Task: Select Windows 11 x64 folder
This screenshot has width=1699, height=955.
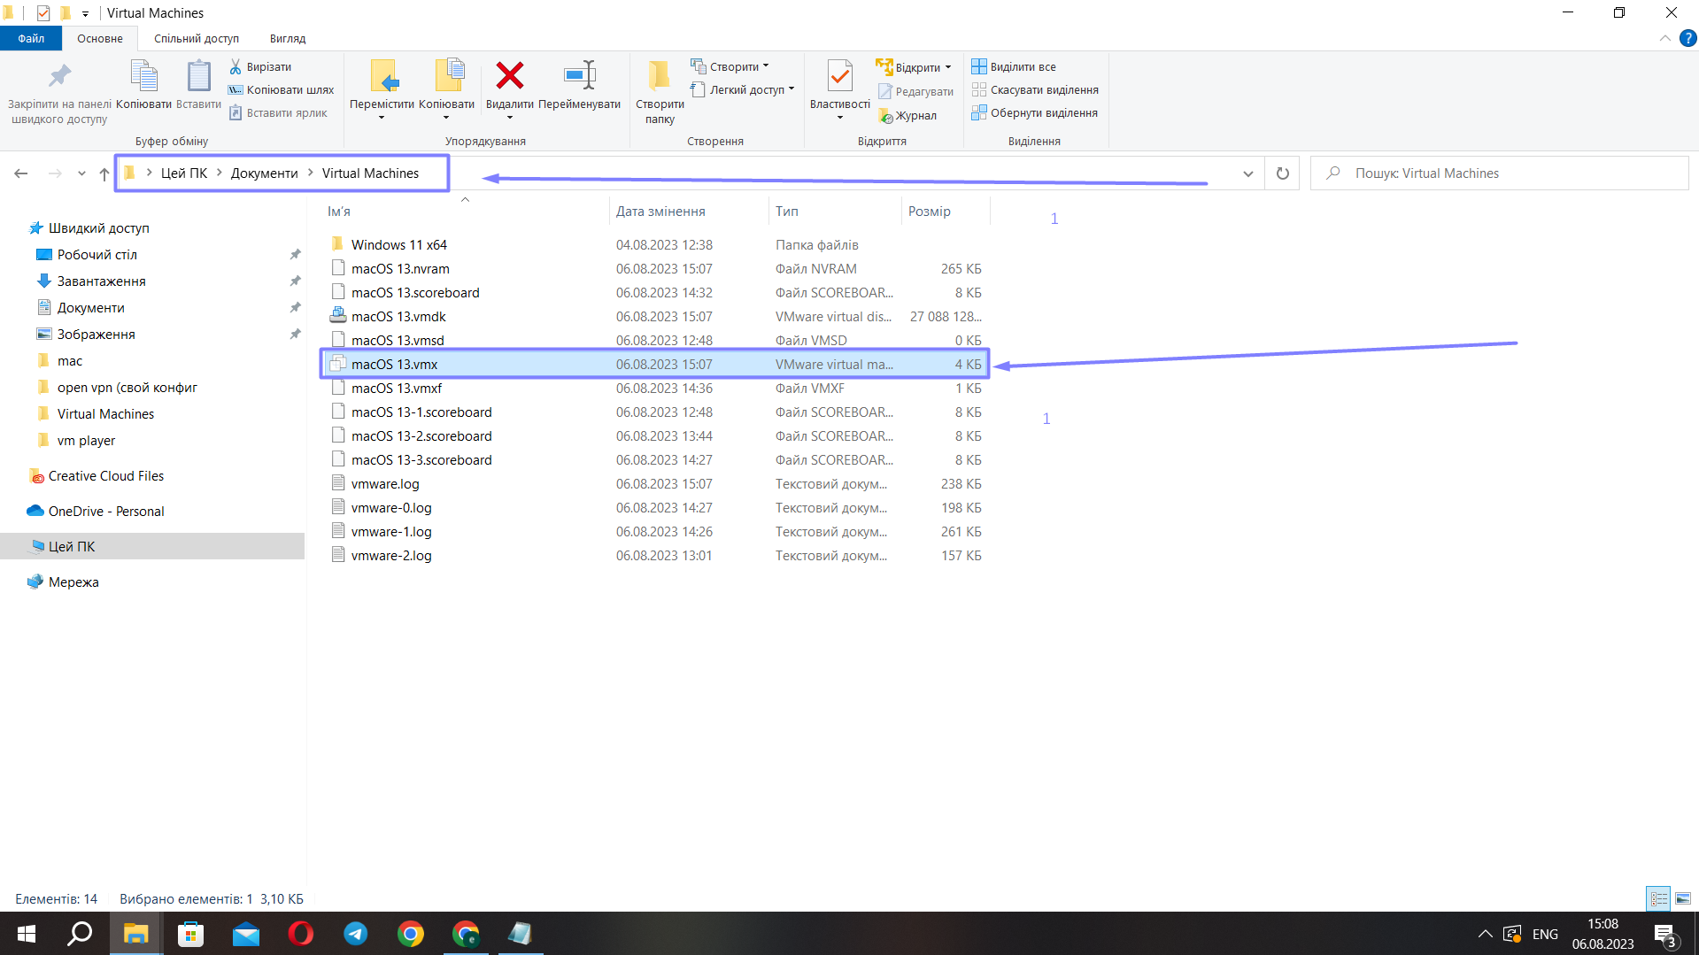Action: click(x=398, y=244)
